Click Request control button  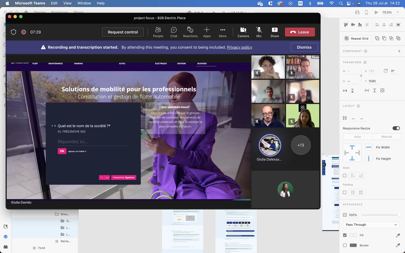123,32
